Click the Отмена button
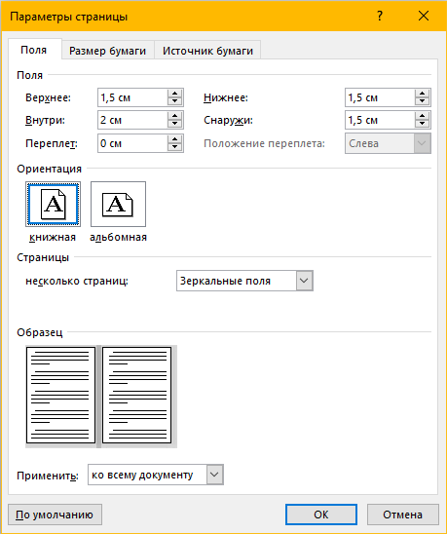 [402, 515]
